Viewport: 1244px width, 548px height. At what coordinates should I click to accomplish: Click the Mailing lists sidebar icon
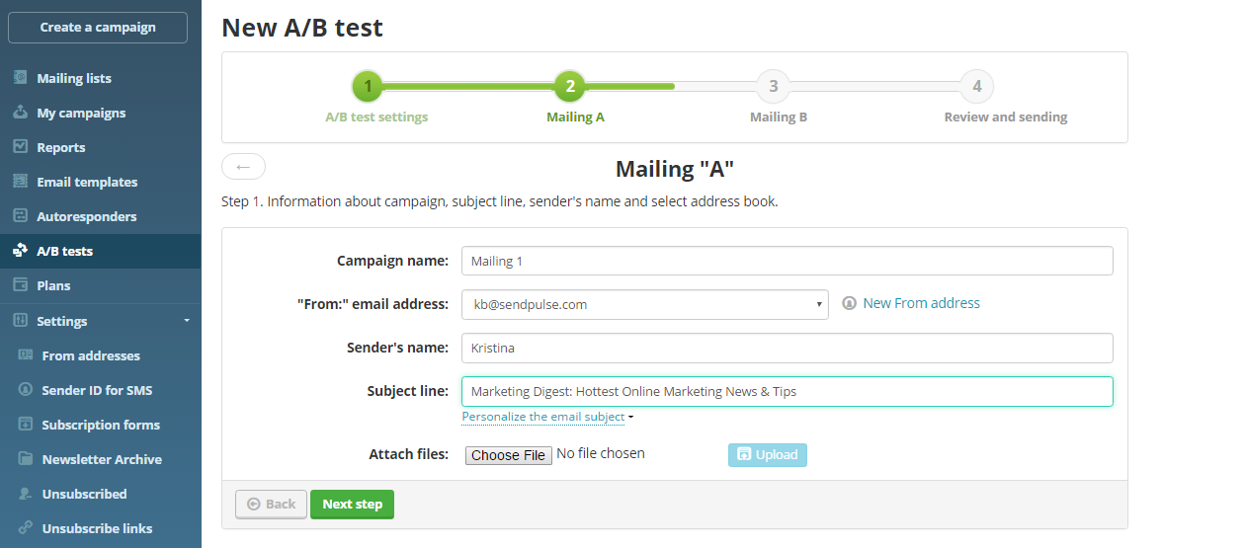pyautogui.click(x=20, y=78)
